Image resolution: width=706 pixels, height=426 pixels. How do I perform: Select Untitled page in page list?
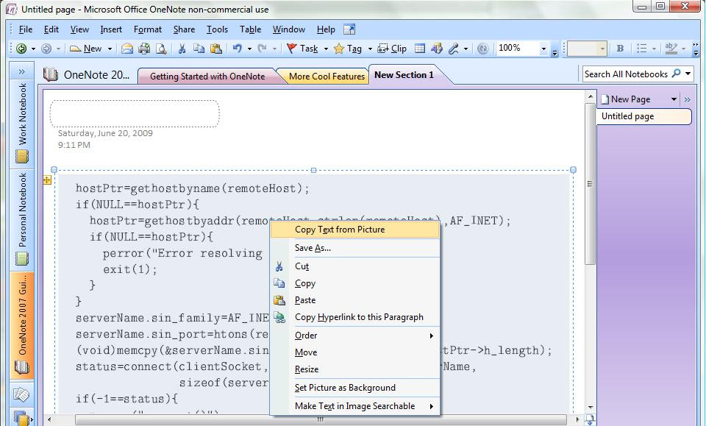[x=644, y=116]
